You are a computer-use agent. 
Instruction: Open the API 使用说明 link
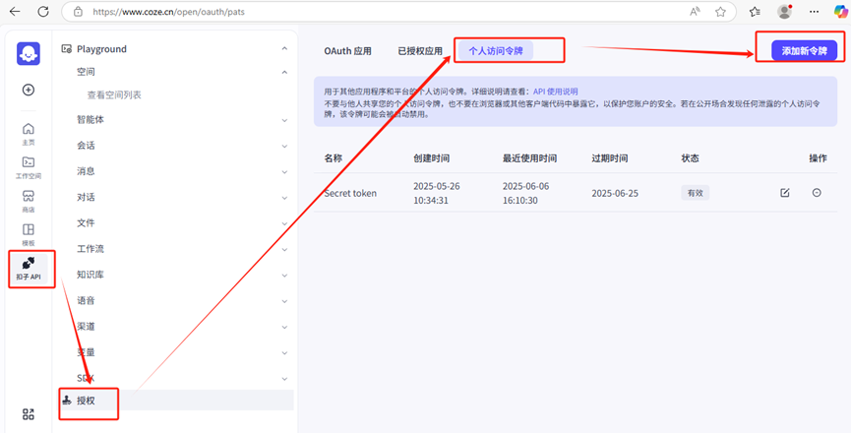[x=555, y=92]
